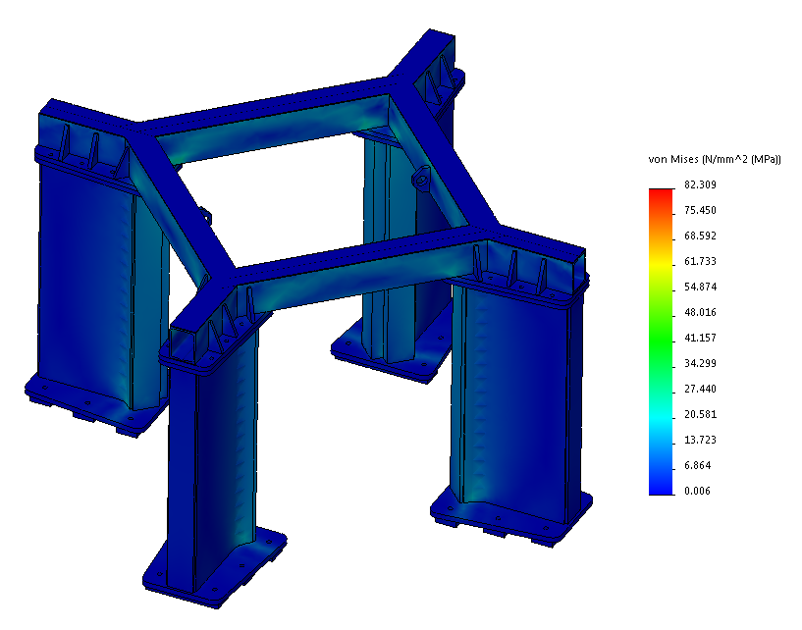Click the 48.016 legend value
Screen dimensions: 802x630
700,312
